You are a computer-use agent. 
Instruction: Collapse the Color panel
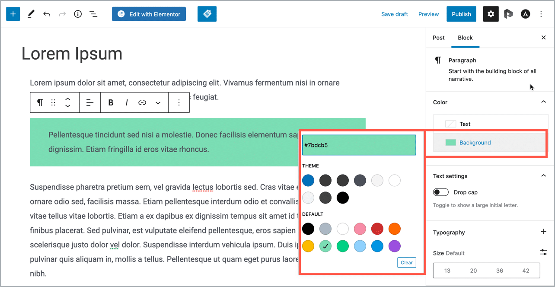click(x=543, y=102)
